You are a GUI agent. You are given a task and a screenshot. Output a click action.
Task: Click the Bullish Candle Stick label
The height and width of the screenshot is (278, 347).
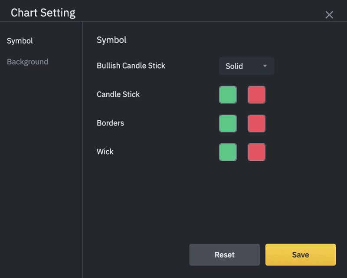[x=131, y=66]
